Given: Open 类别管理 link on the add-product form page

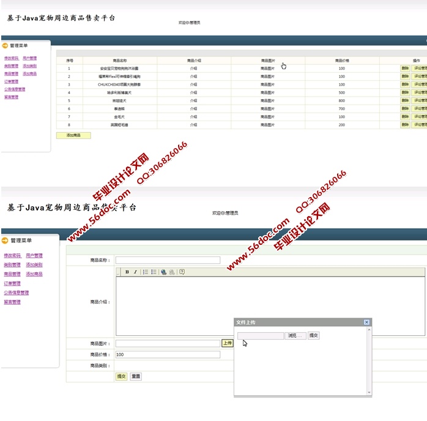Looking at the screenshot, I should coord(12,265).
